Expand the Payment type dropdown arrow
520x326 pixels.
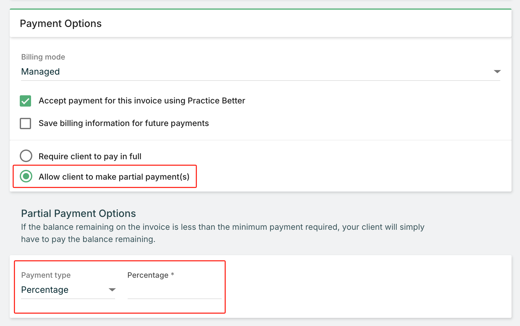112,290
